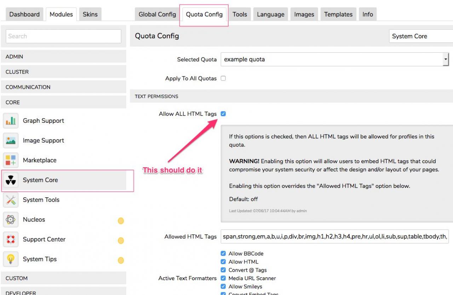Viewport: 453px width, 295px height.
Task: Go to the Dashboard section
Action: [24, 15]
